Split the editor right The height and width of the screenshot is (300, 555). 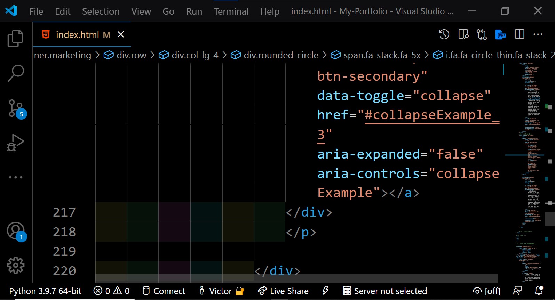click(520, 34)
